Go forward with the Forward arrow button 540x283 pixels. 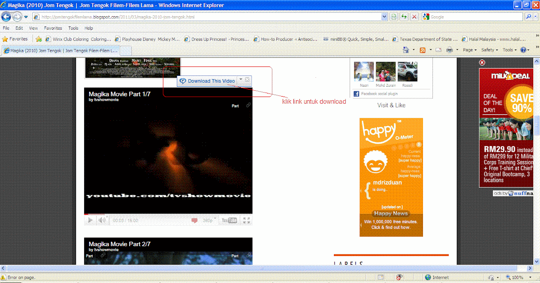[x=18, y=17]
